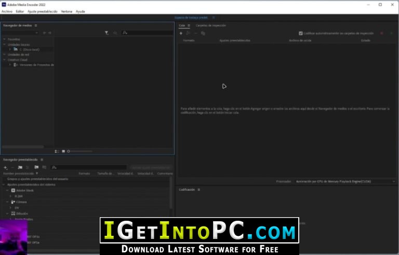399x255 pixels.
Task: Collapse Unidades locales section
Action: (4, 45)
